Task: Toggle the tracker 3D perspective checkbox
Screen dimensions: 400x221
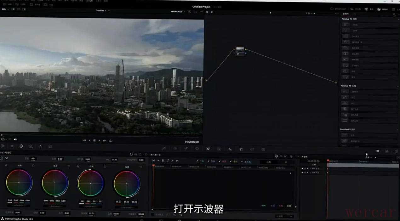Action: tap(242, 161)
